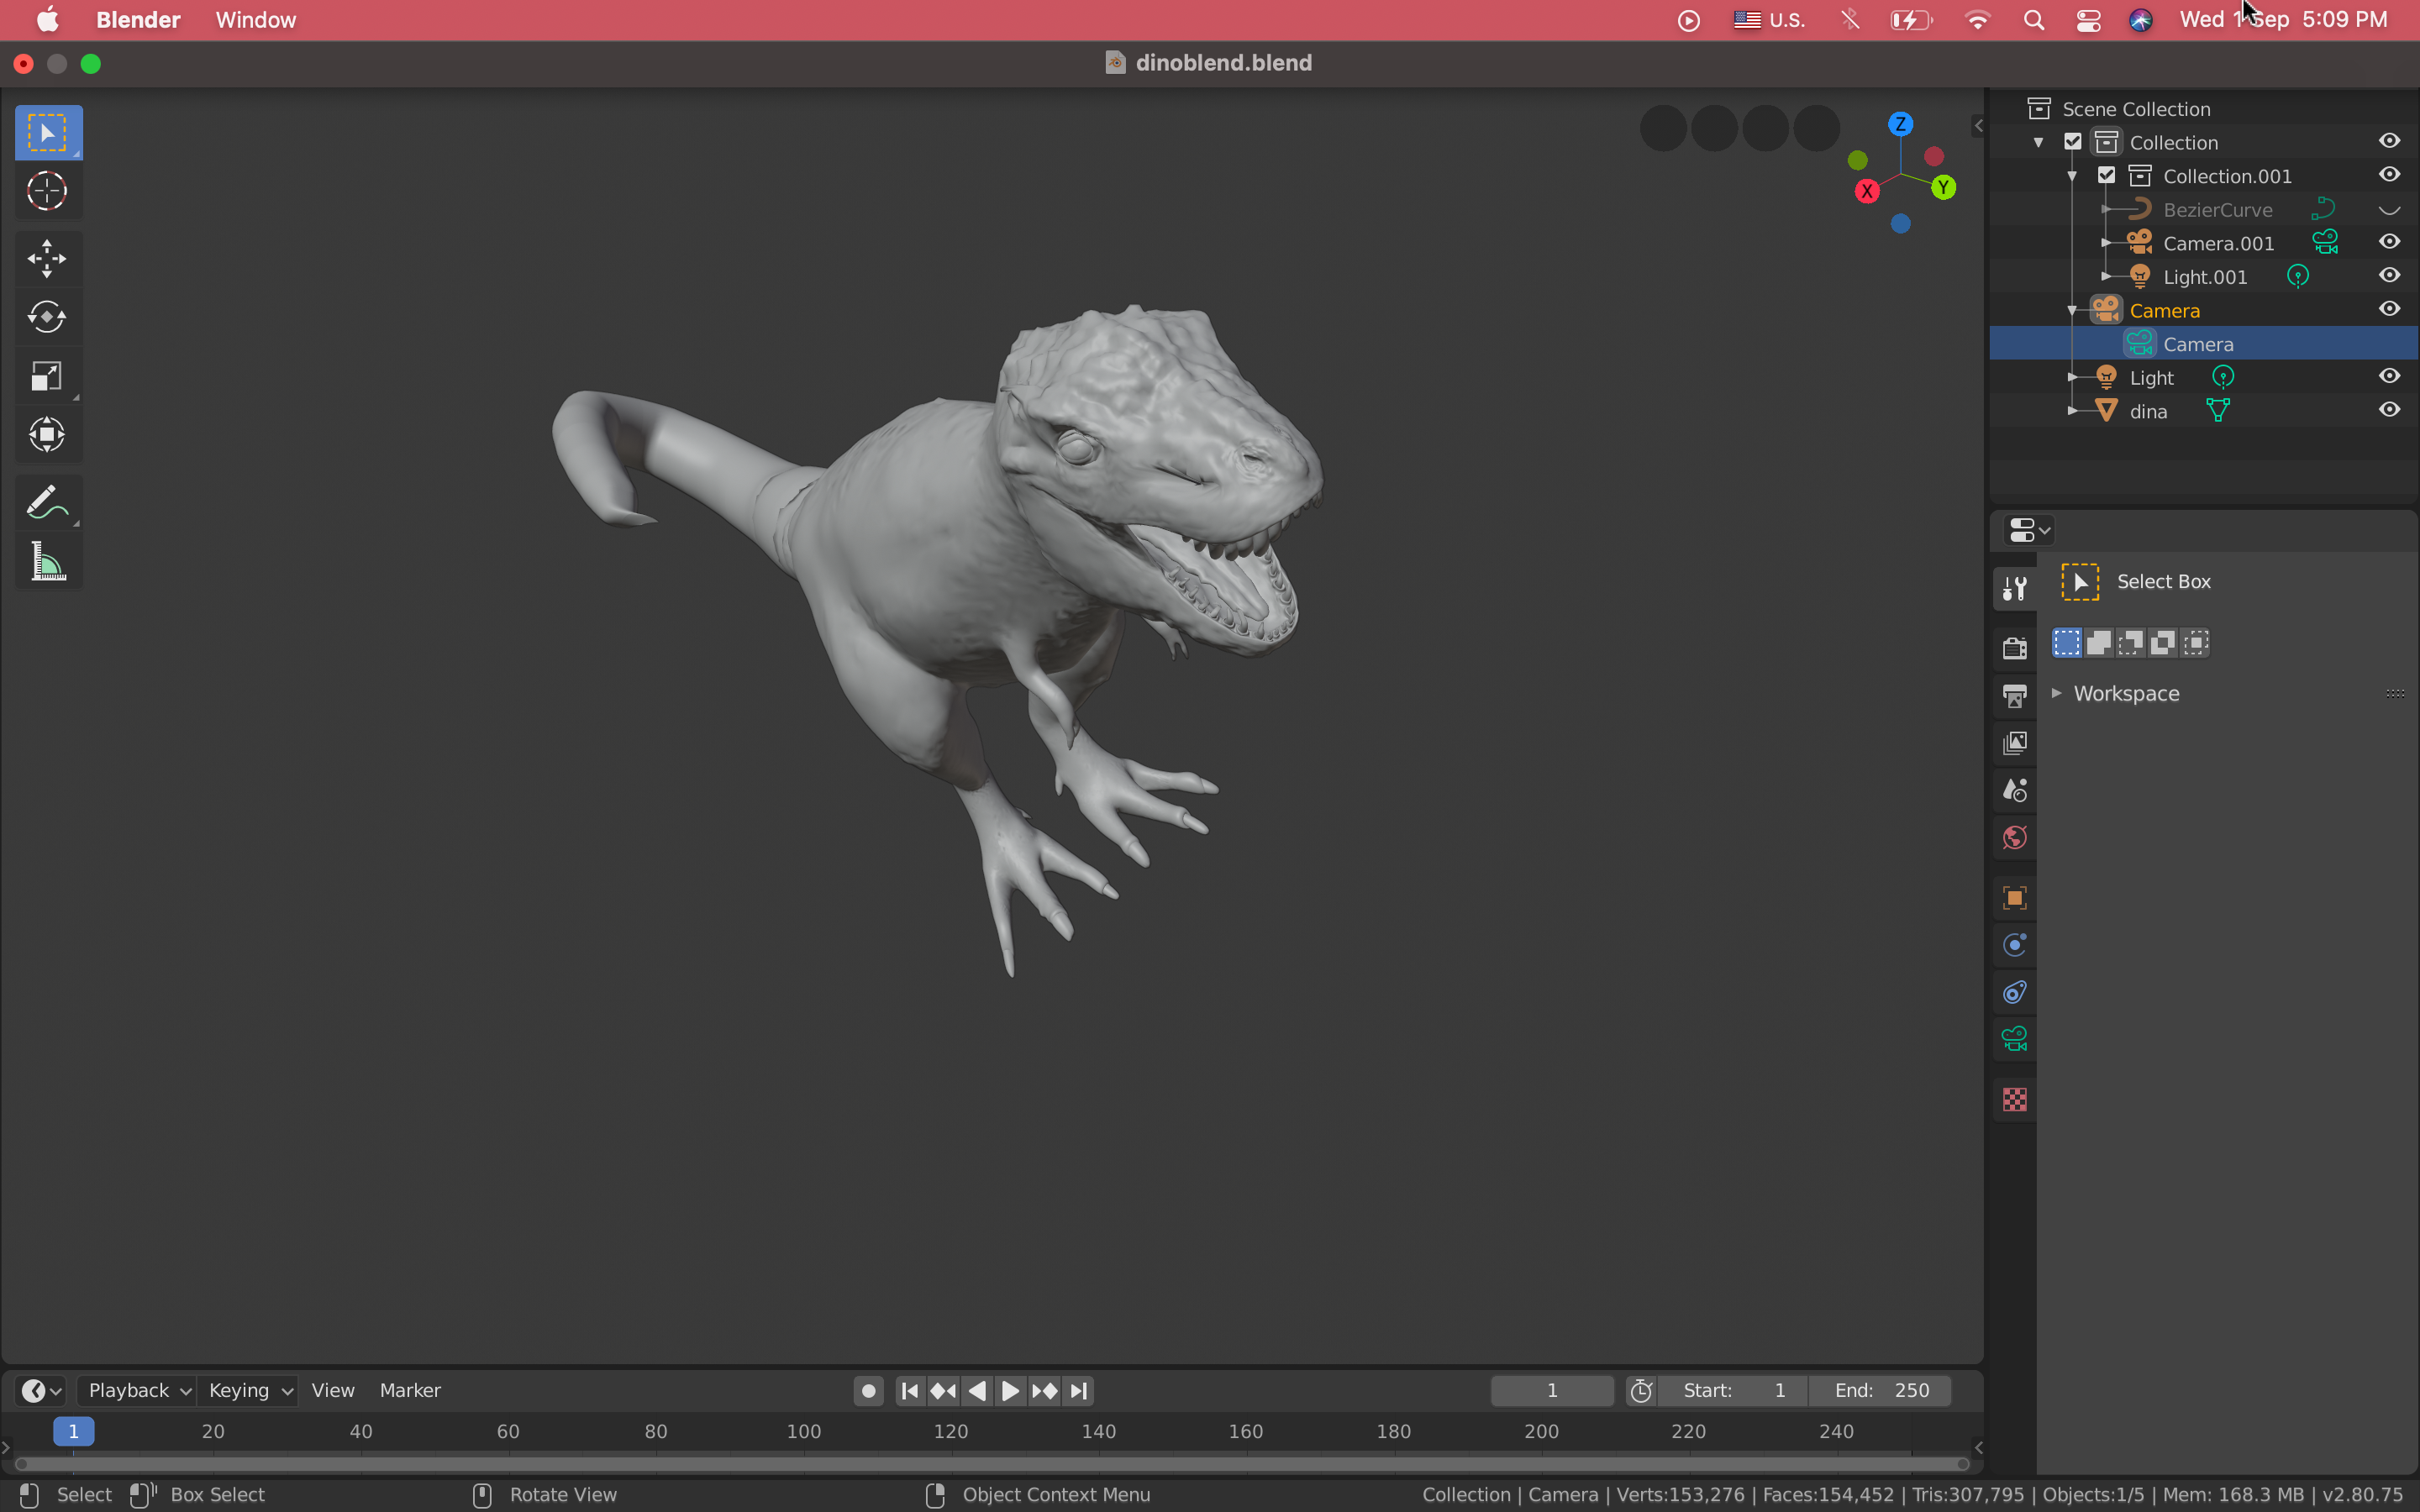Click the X axis on navigation gizmo
Screen dimensions: 2420x1512
pyautogui.click(x=1866, y=191)
